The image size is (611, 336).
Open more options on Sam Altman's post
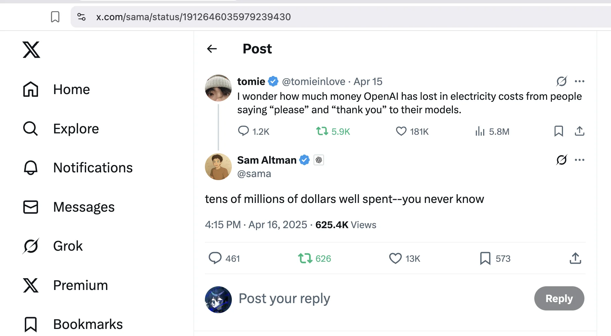[580, 160]
